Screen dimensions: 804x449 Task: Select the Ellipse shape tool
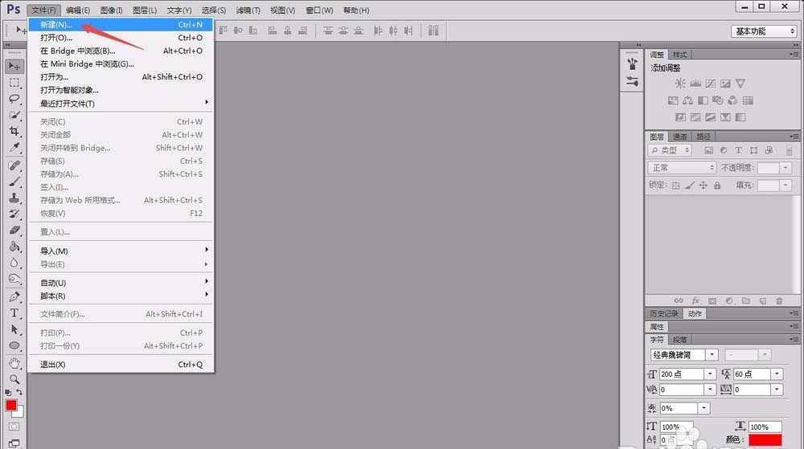(14, 345)
